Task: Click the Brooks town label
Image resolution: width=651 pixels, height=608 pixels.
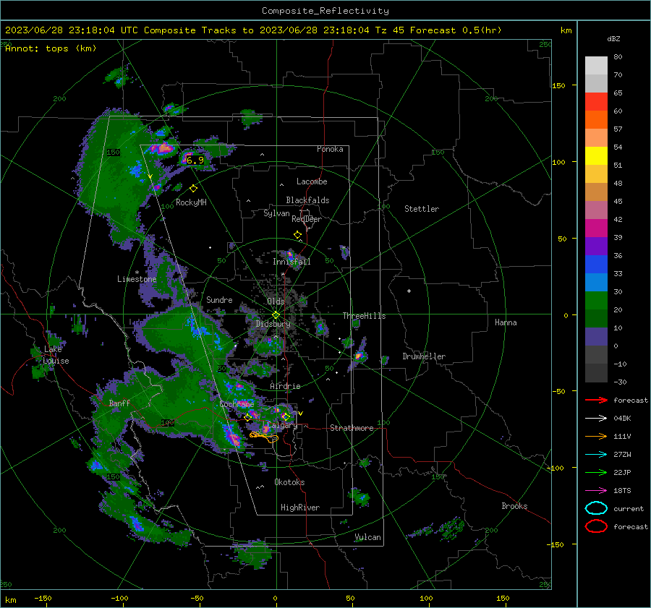Action: pos(514,506)
